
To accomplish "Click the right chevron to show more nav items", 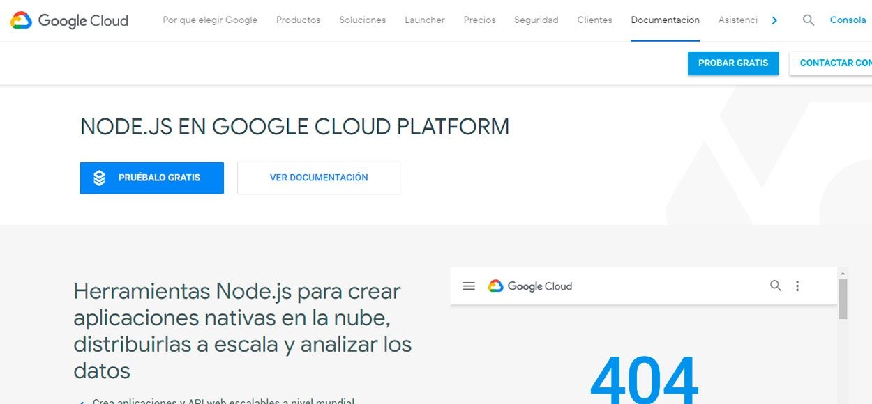I will pos(774,20).
